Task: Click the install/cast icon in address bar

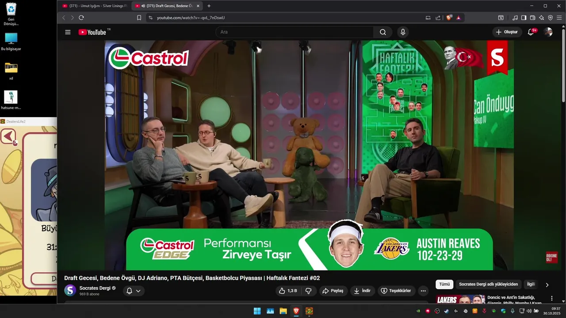Action: point(428,18)
